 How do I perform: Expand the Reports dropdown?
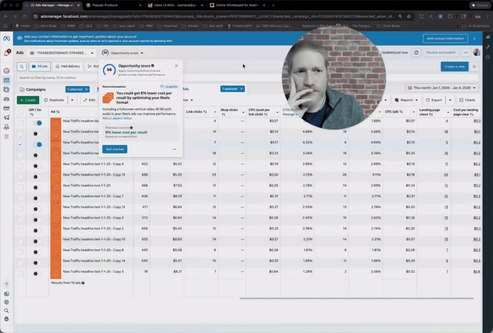pos(406,100)
